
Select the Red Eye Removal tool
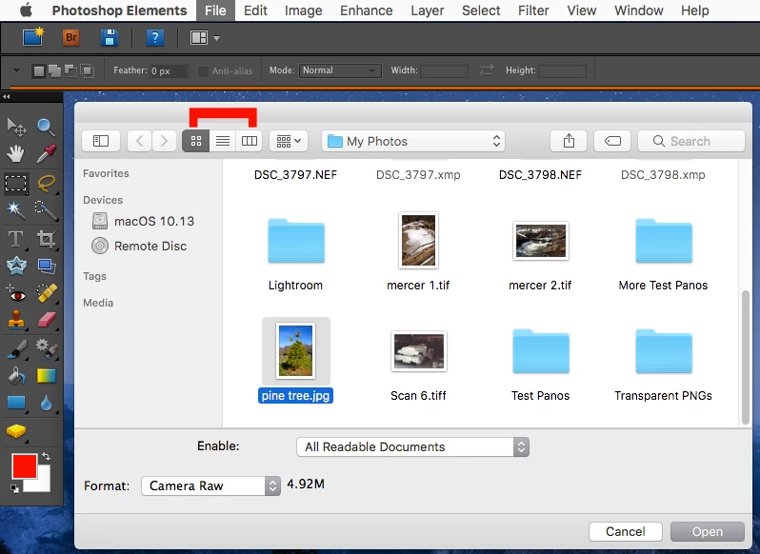pyautogui.click(x=16, y=294)
